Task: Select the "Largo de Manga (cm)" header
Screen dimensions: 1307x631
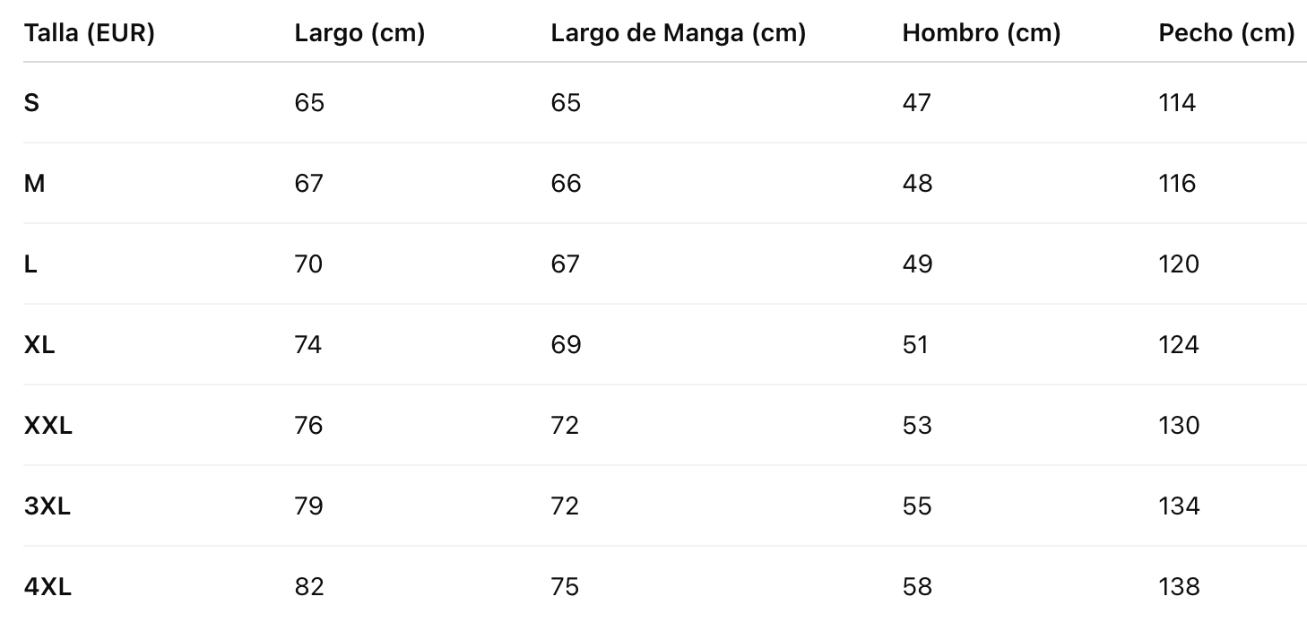Action: (x=678, y=33)
